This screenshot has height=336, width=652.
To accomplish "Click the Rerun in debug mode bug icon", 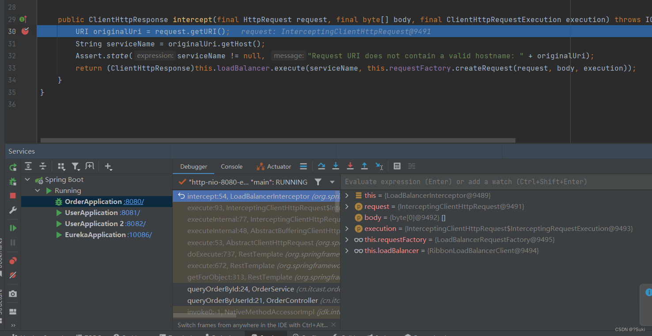I will 13,181.
